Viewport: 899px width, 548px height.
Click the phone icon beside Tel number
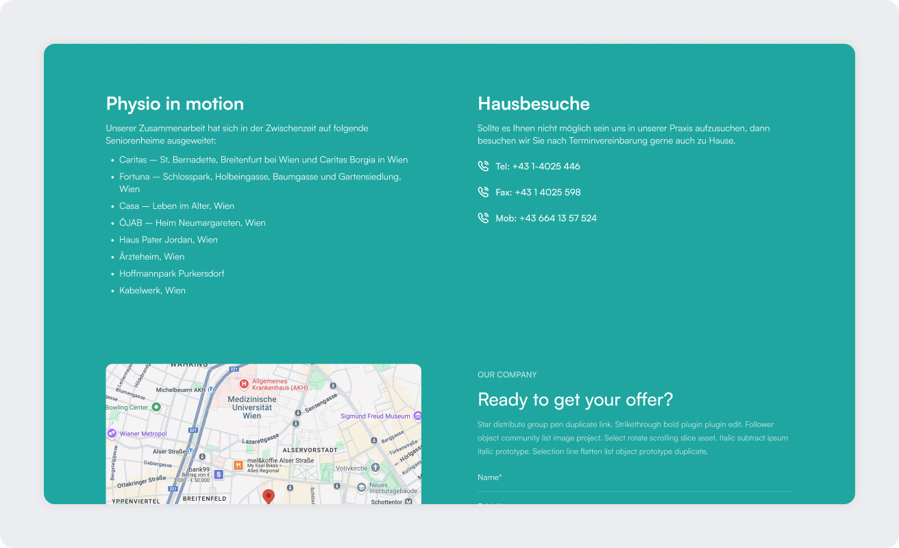pos(483,166)
